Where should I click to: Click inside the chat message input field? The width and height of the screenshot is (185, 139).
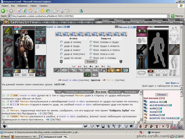tap(45, 126)
